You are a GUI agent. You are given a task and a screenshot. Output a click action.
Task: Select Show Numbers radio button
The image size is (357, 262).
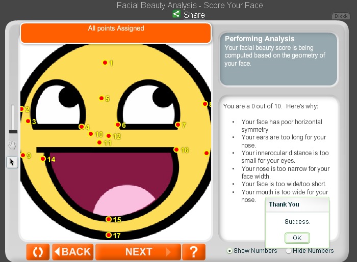coord(229,251)
